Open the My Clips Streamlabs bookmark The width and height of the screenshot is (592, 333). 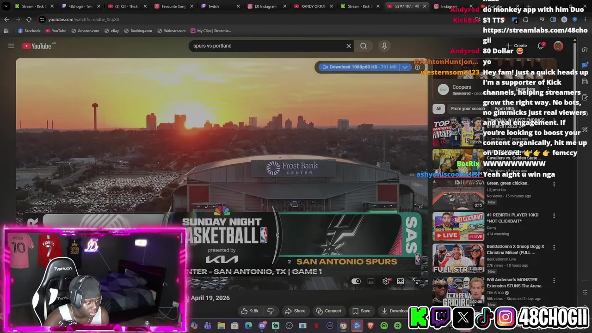(210, 31)
